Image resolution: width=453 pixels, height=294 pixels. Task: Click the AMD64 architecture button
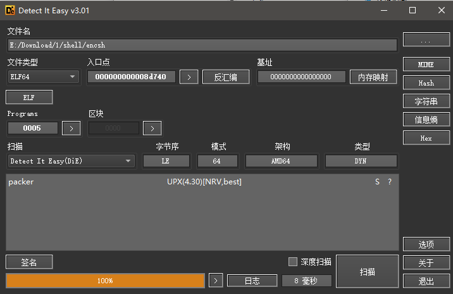282,161
